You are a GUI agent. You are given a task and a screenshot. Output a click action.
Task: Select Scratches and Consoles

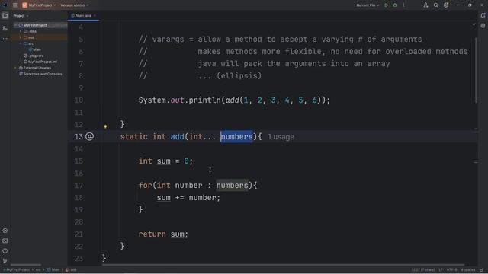40,74
